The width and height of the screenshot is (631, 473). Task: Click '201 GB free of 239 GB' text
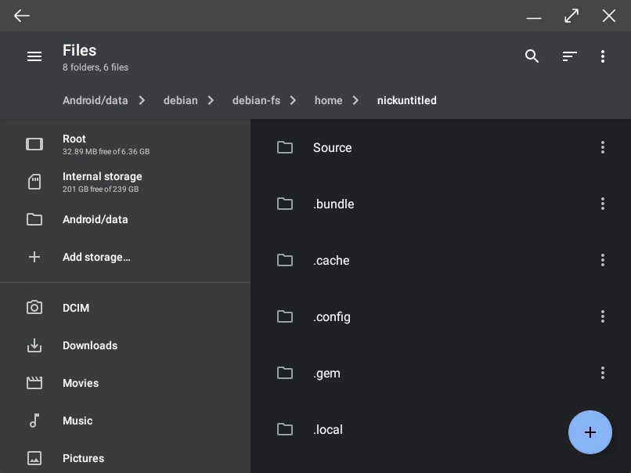[101, 190]
